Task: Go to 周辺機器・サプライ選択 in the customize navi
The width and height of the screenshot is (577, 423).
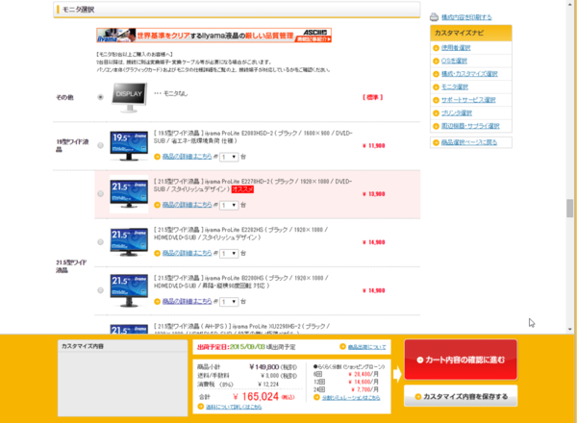Action: click(x=470, y=126)
